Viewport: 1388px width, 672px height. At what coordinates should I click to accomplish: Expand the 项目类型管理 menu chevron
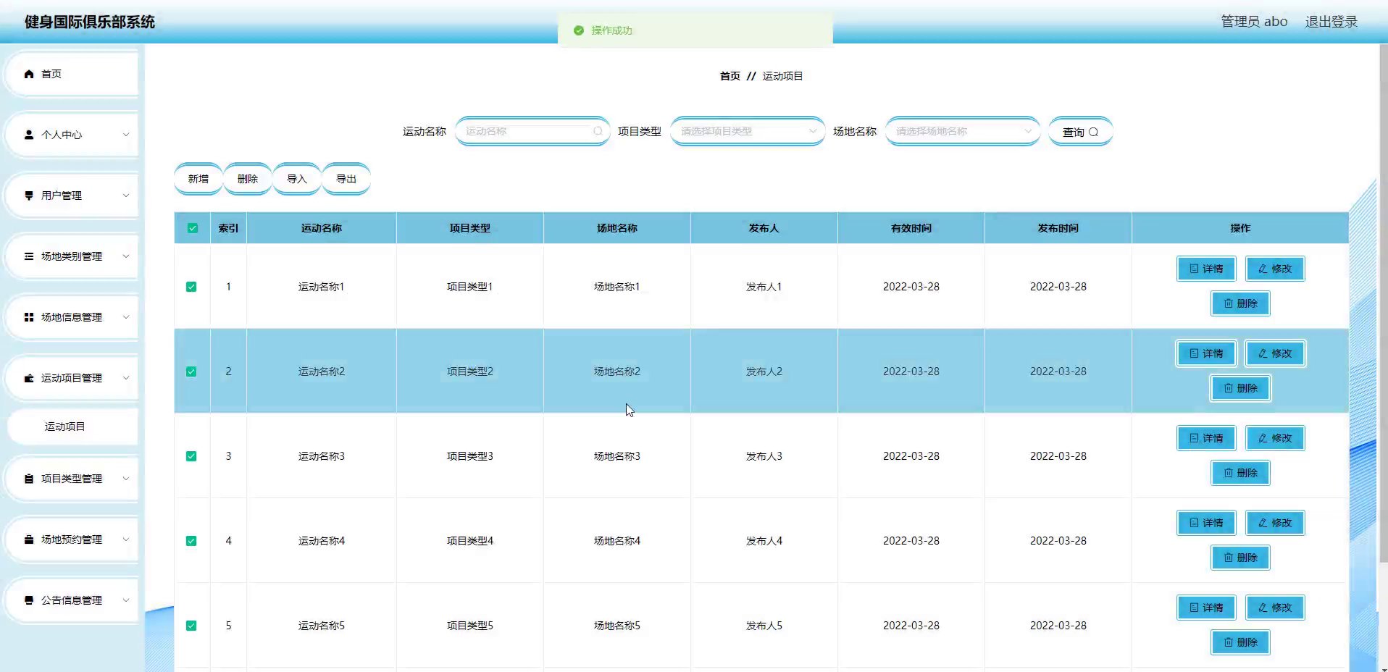pos(126,479)
